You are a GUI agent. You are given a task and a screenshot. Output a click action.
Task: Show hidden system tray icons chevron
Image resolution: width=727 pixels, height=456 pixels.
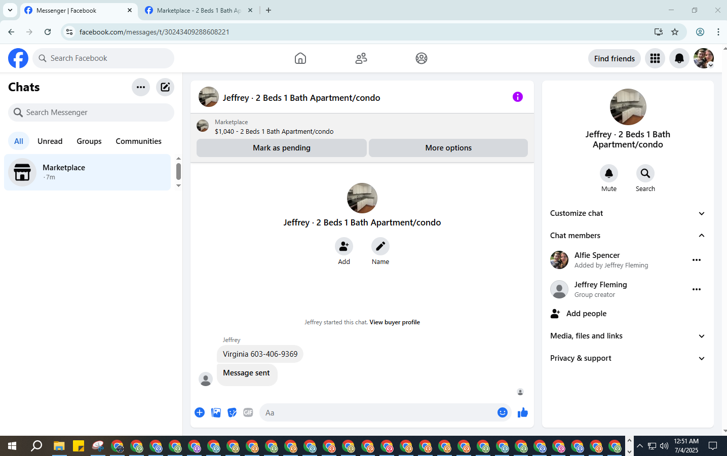[640, 446]
